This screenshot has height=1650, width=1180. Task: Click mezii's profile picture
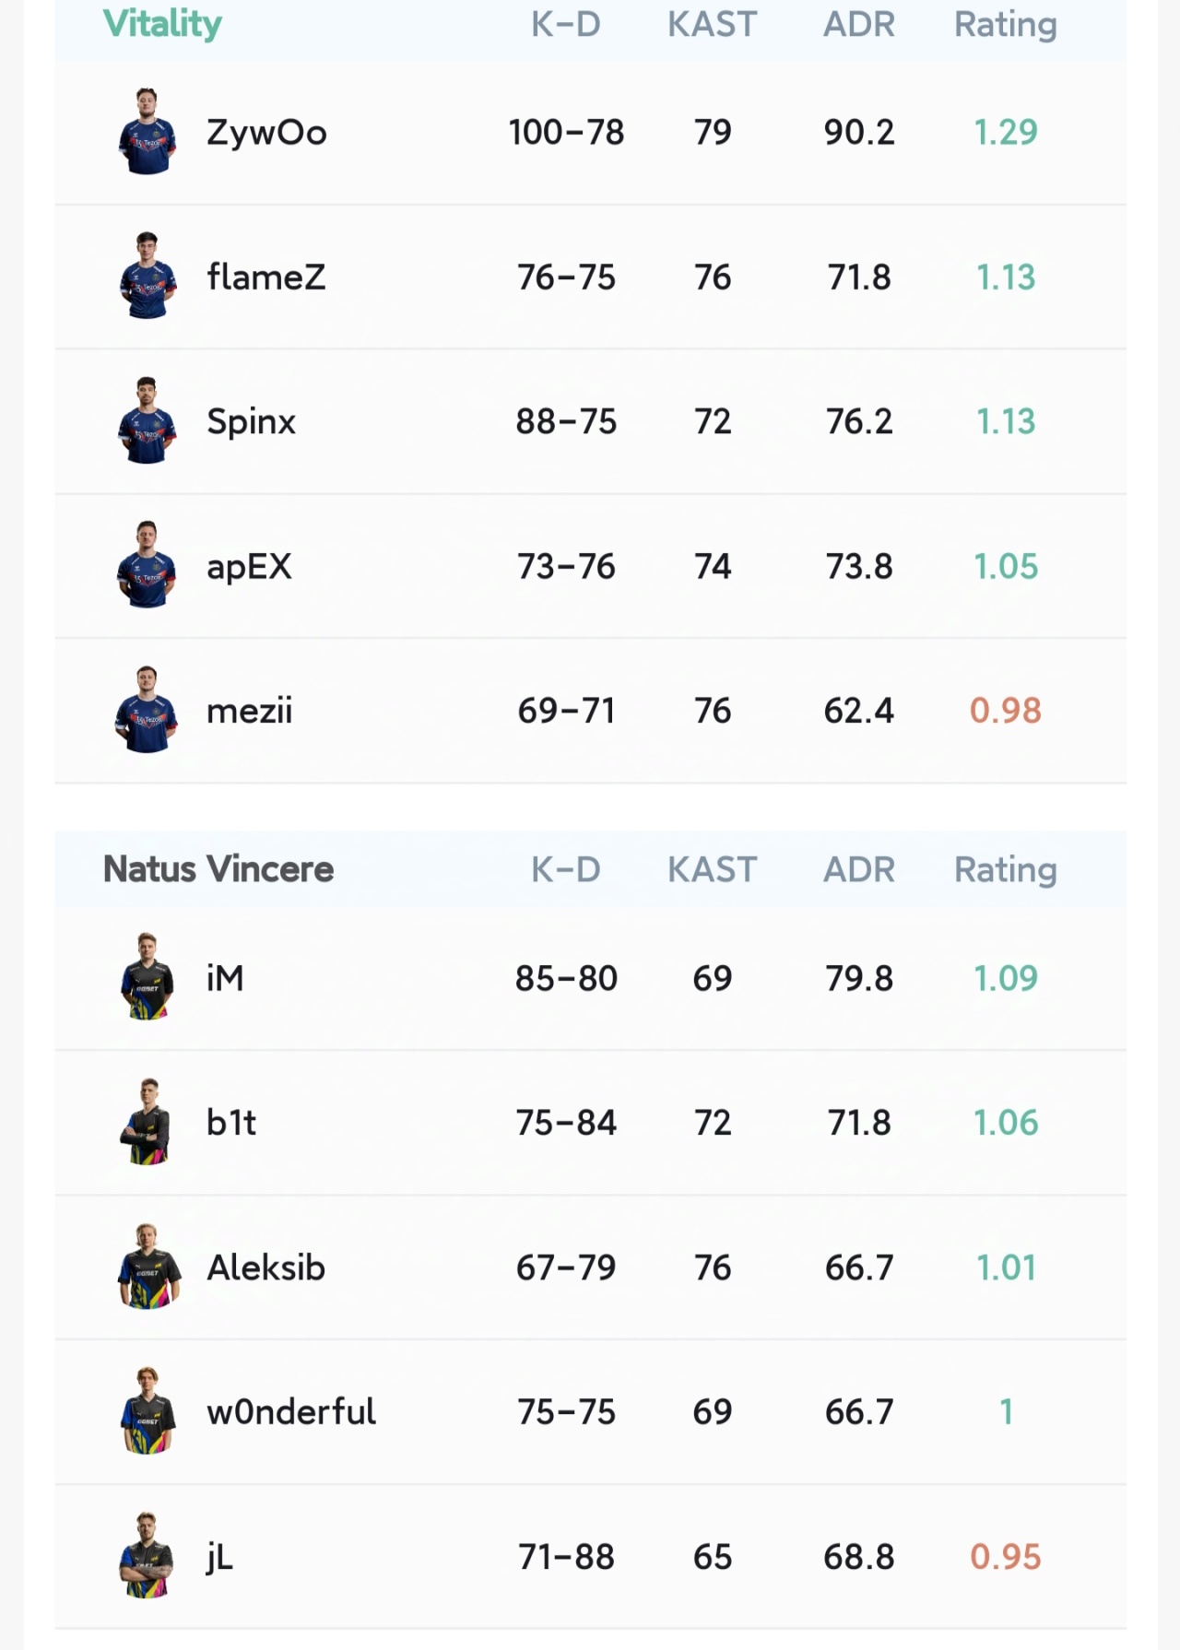pos(147,711)
